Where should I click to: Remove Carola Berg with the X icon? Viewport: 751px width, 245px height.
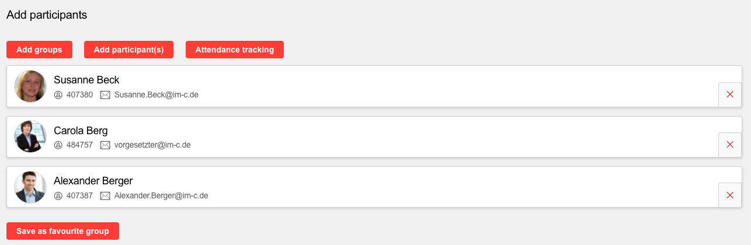[729, 145]
